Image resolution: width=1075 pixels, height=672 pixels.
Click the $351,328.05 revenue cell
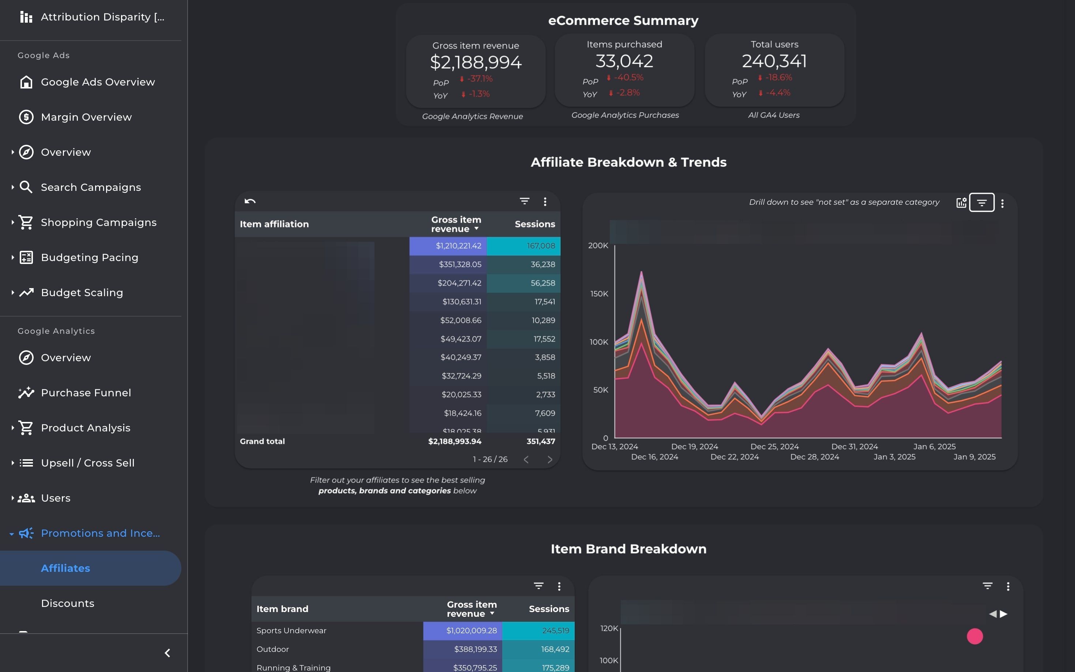point(448,264)
